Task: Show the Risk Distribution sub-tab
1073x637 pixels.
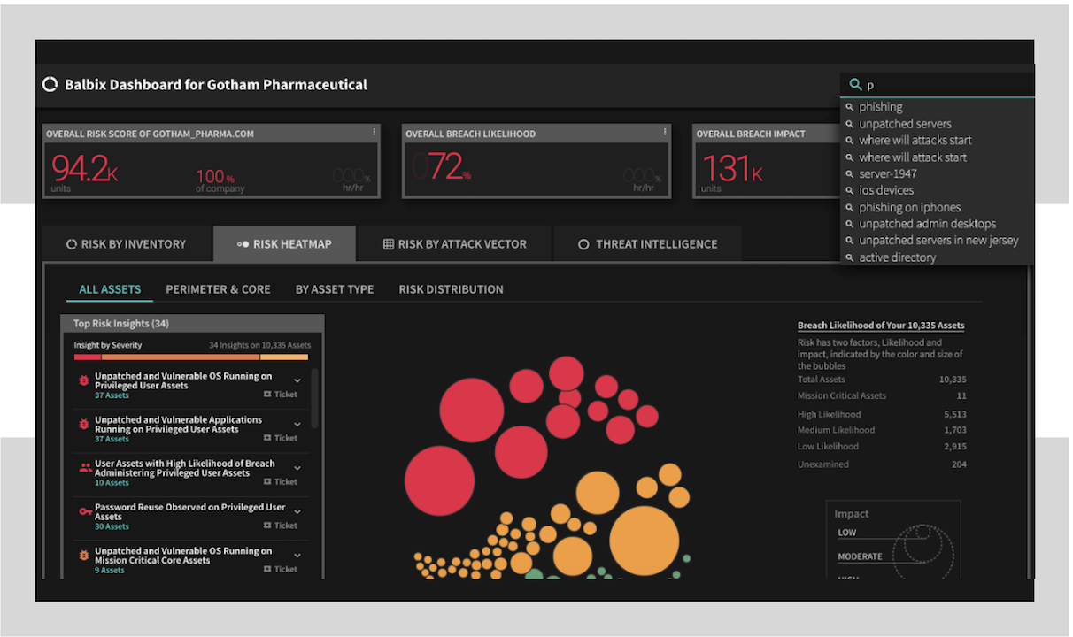Action: 451,289
